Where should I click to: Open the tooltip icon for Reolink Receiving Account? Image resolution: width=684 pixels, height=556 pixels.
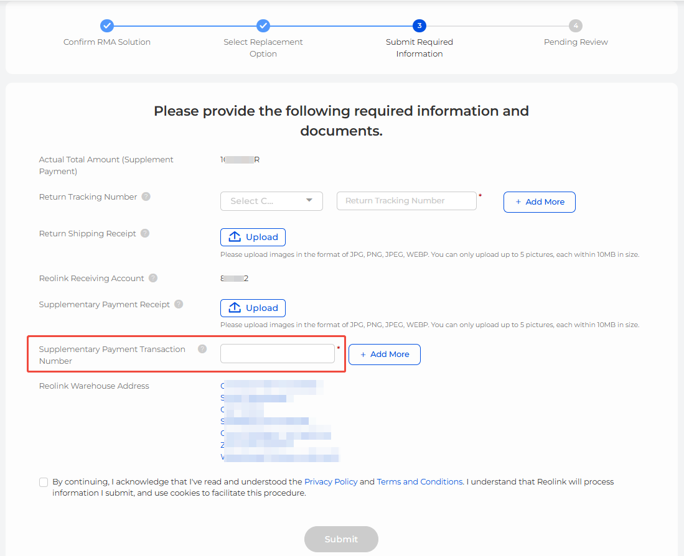(154, 278)
